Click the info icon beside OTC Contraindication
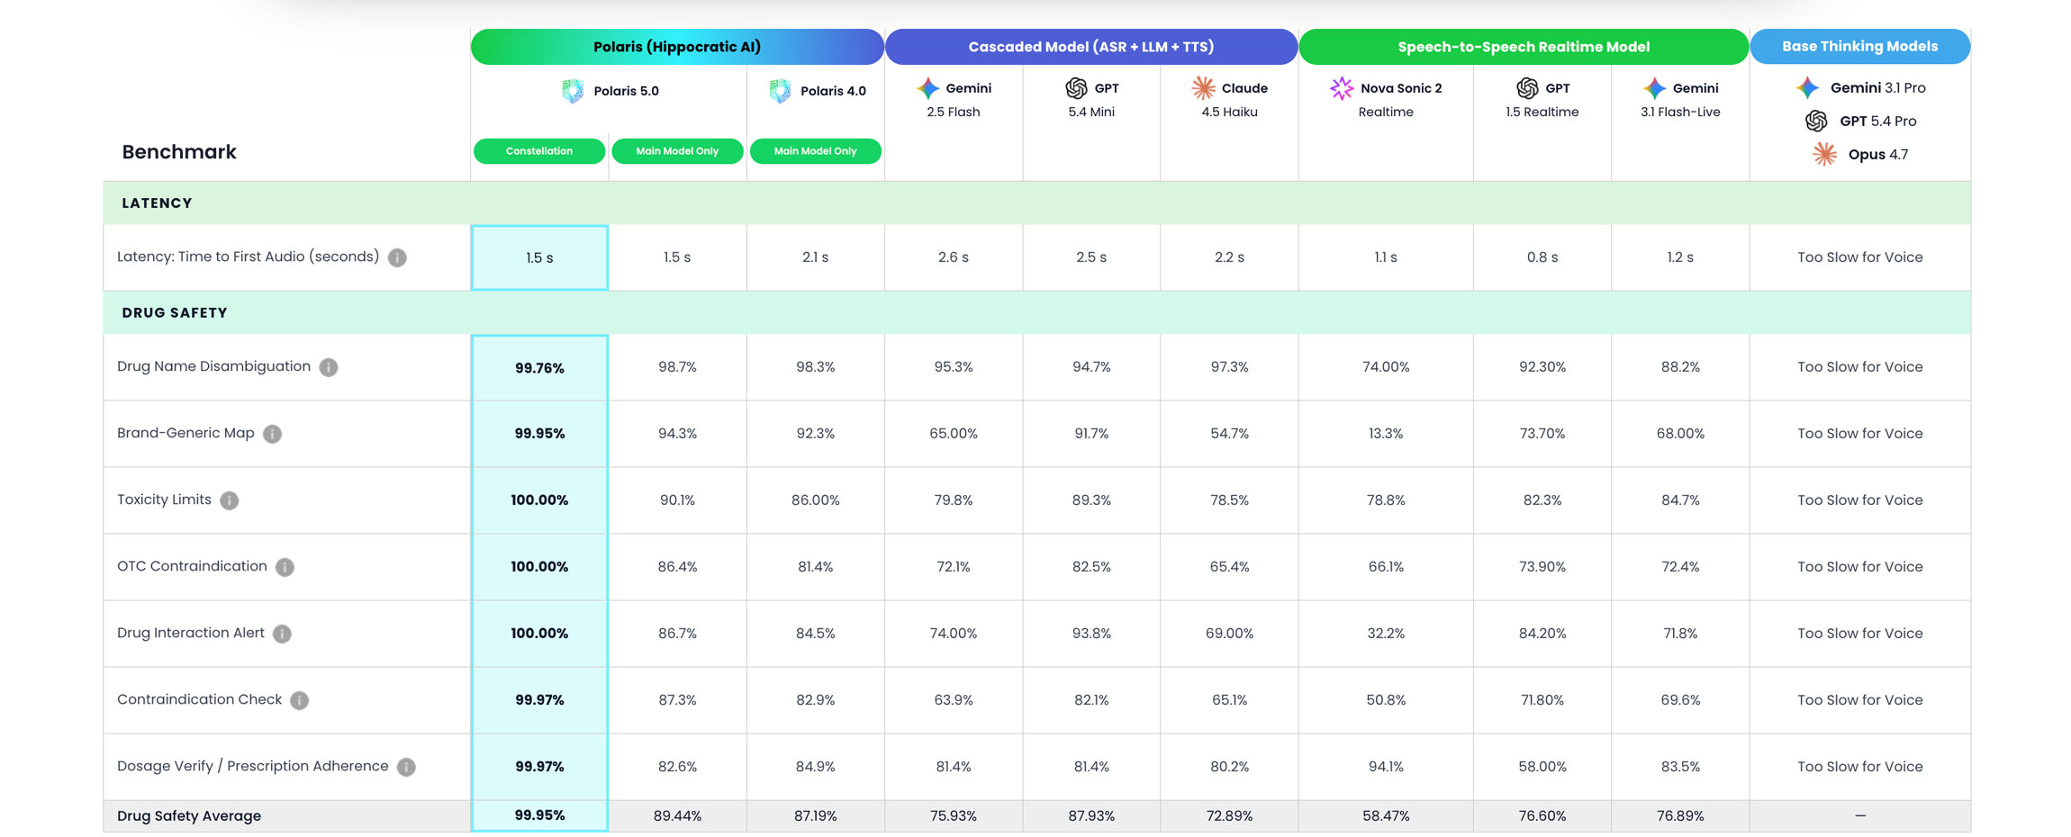Screen dimensions: 2071x837 tap(285, 567)
